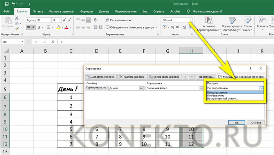Apply red font color

[67, 27]
